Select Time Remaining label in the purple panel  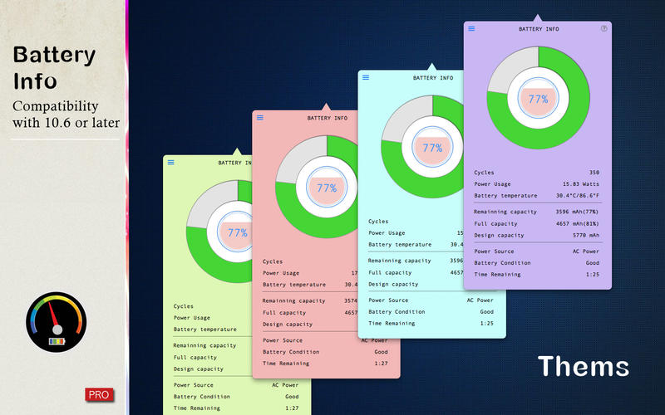click(497, 275)
